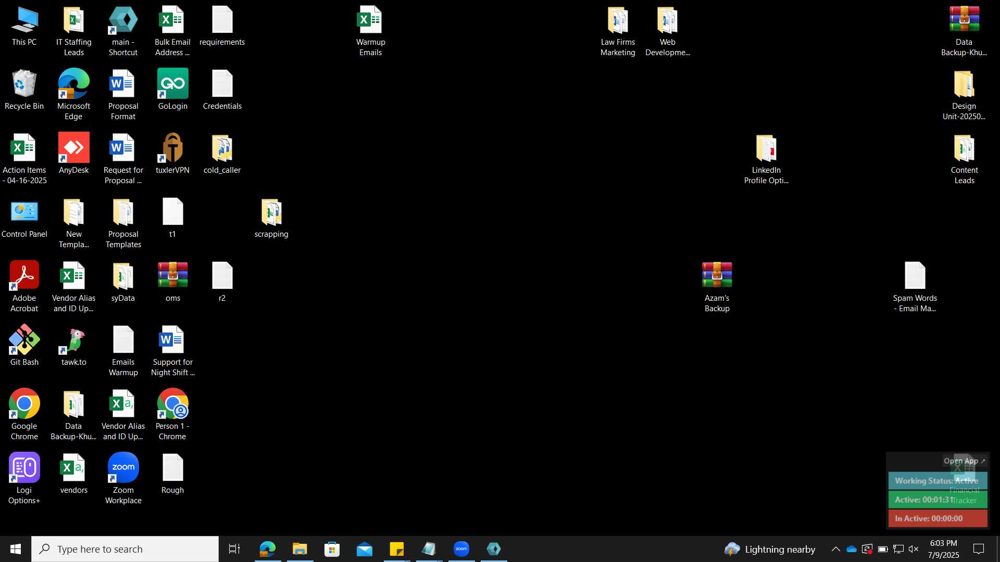Open Microsoft Edge from the taskbar
1000x562 pixels.
(x=267, y=549)
